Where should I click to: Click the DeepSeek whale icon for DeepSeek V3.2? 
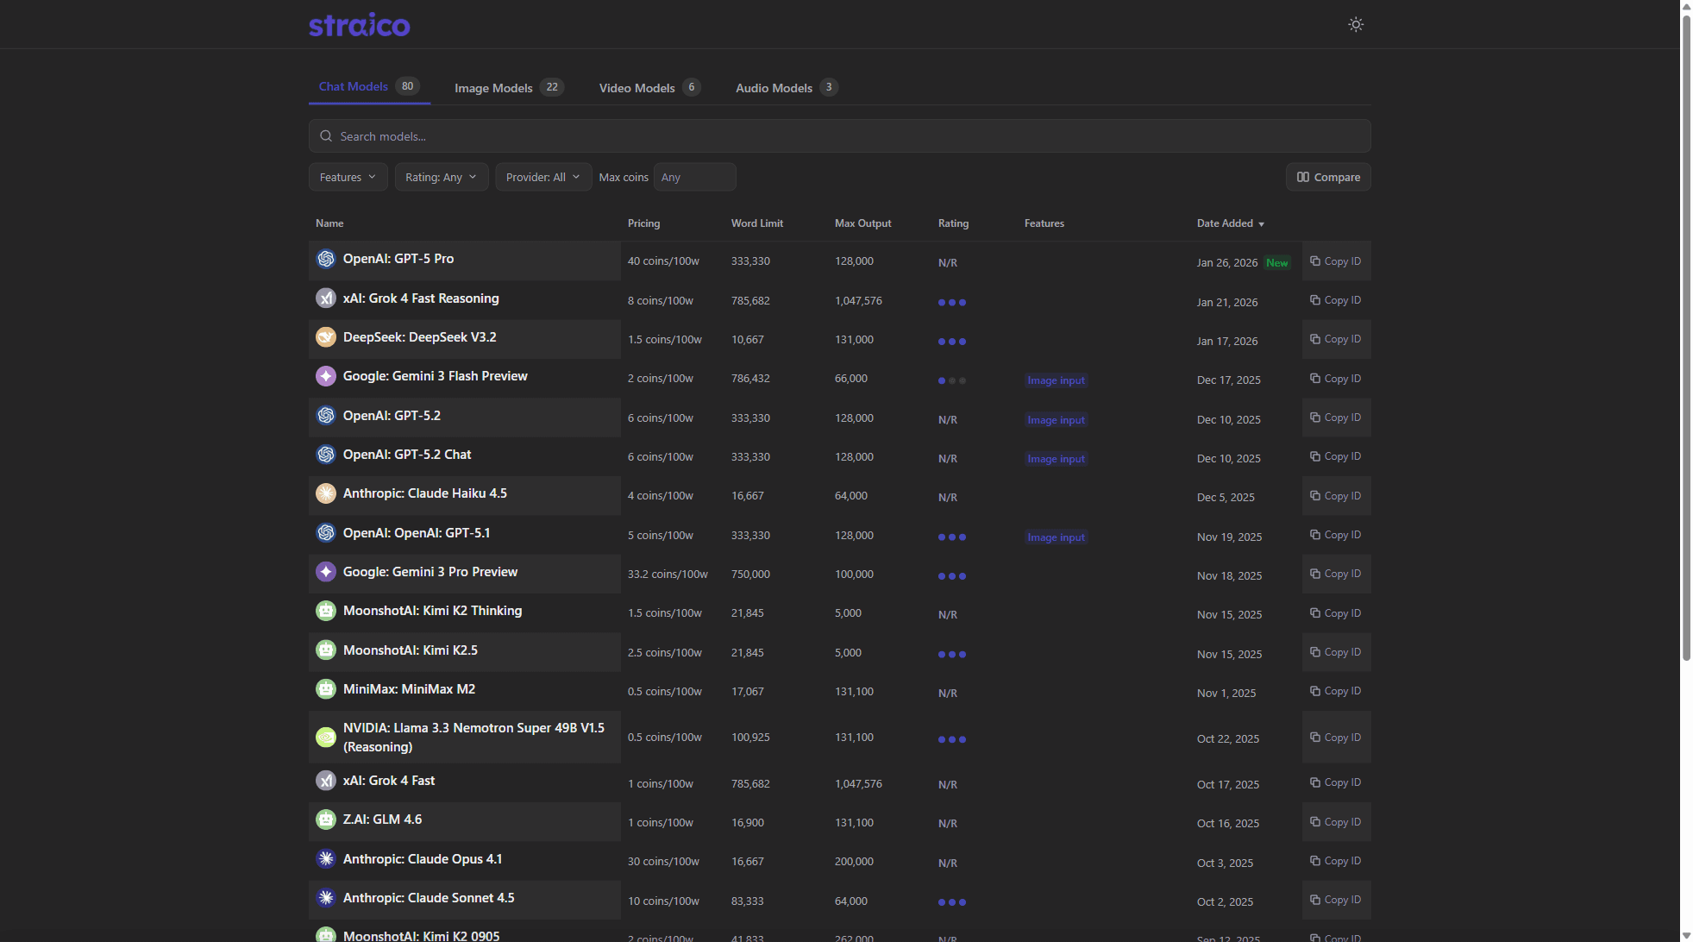(326, 337)
